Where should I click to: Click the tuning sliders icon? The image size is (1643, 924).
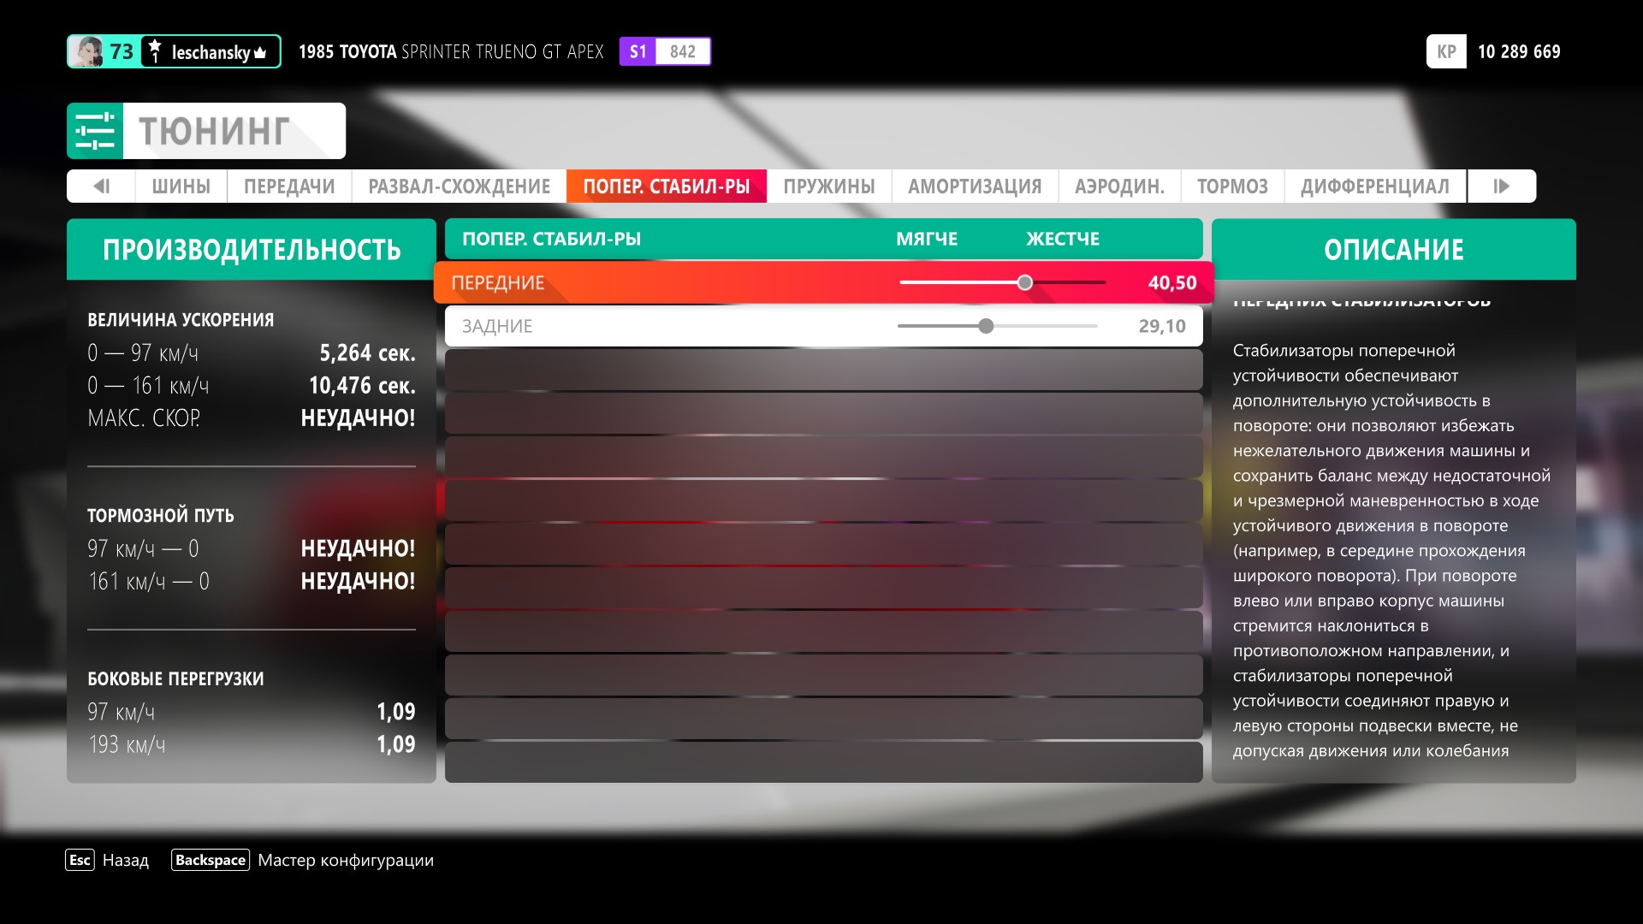click(x=95, y=131)
